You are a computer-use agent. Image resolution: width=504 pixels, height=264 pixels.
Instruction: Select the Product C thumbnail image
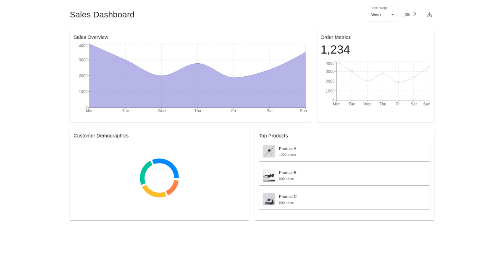coord(269,199)
